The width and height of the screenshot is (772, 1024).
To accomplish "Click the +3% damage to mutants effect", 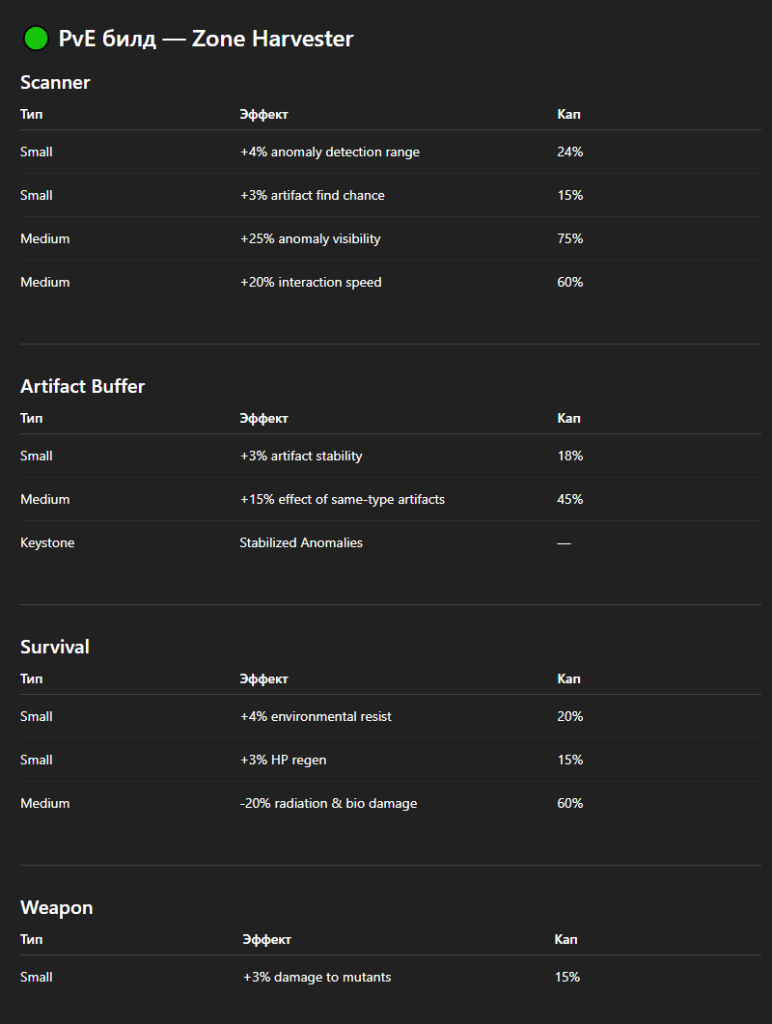I will 317,977.
